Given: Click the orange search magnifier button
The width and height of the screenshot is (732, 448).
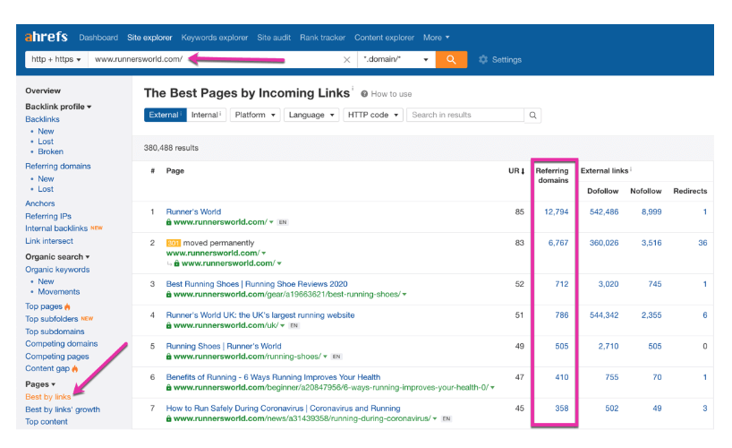Looking at the screenshot, I should click(451, 60).
